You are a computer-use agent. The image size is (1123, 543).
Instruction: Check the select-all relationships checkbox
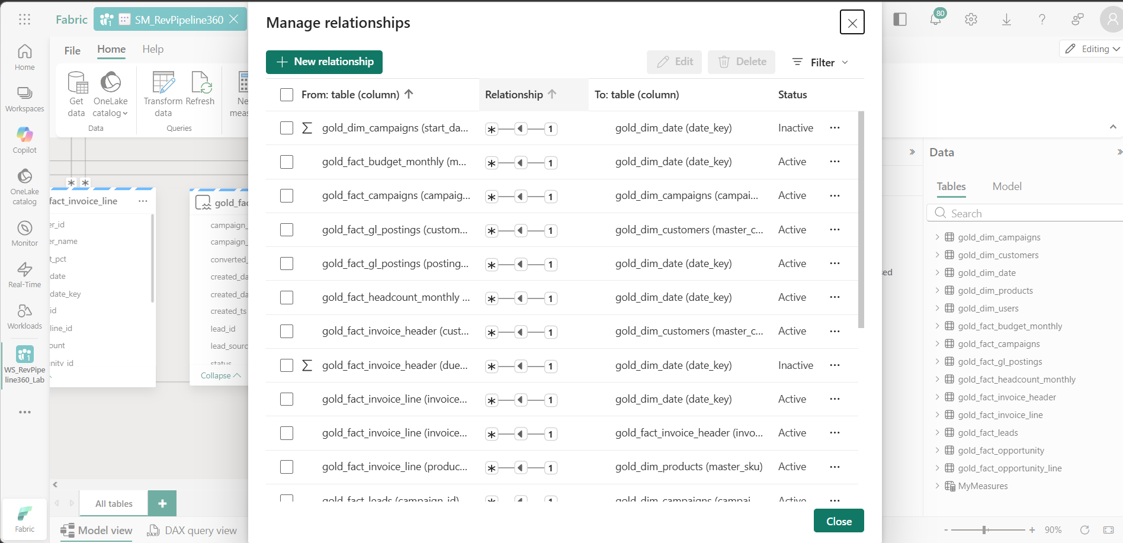287,94
